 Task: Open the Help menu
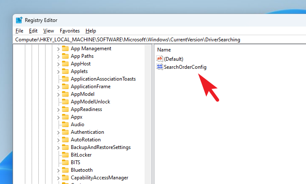91,31
